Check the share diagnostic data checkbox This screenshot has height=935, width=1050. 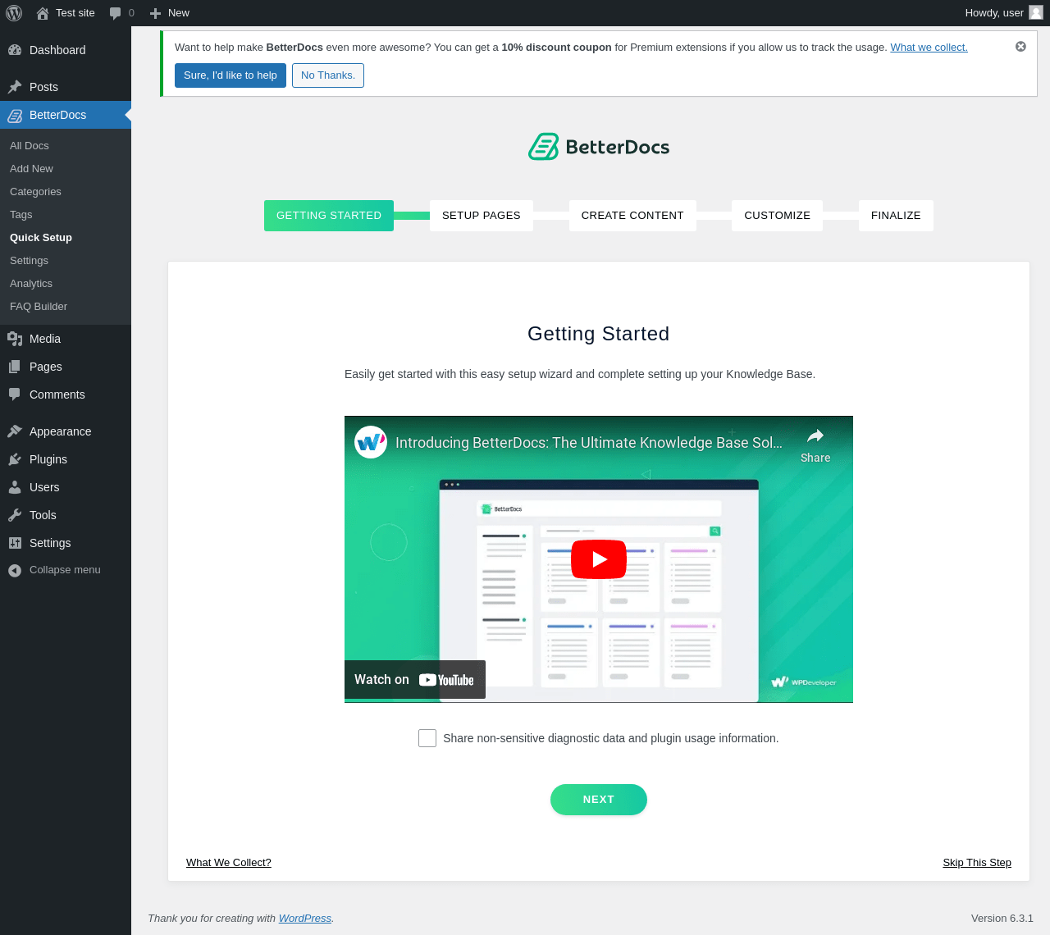pos(427,738)
